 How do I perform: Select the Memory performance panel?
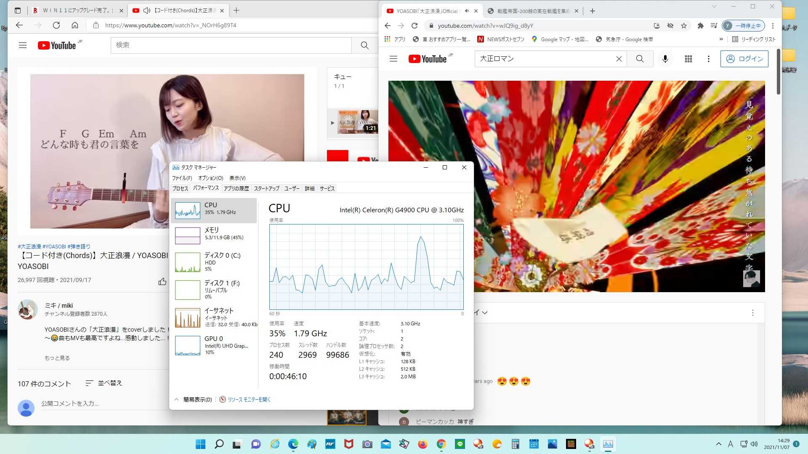pos(215,234)
